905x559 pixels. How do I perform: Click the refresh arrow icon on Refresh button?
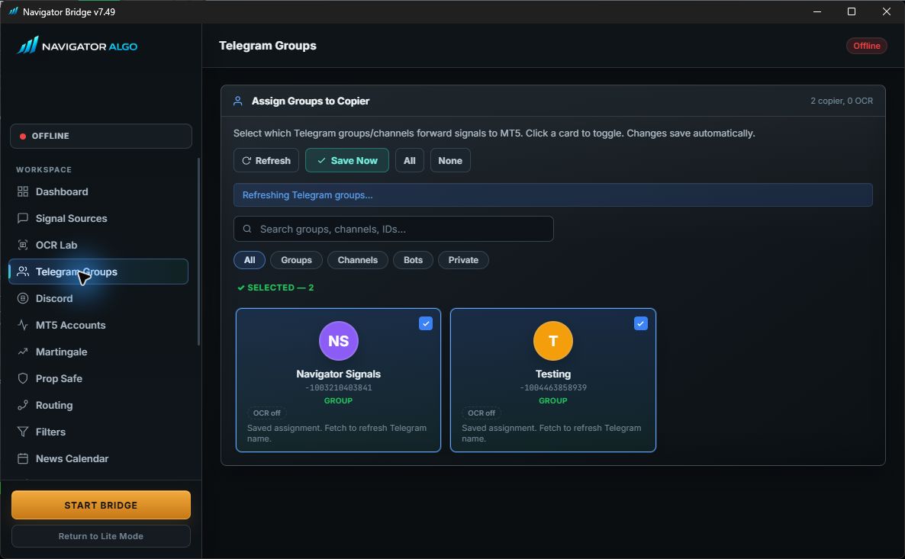246,160
